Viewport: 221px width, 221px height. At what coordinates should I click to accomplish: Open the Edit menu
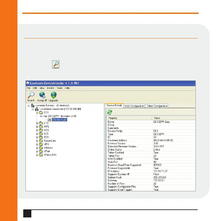(x=35, y=88)
